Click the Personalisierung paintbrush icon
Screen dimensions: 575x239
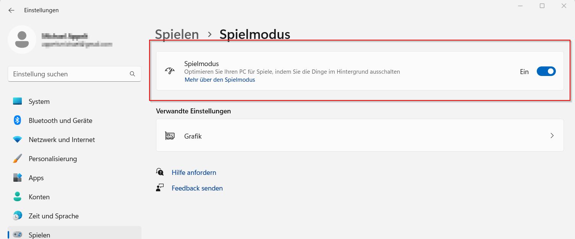(x=18, y=159)
